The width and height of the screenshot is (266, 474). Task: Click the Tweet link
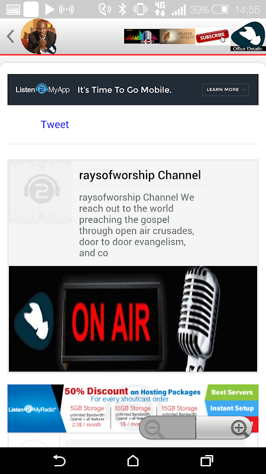tap(54, 124)
